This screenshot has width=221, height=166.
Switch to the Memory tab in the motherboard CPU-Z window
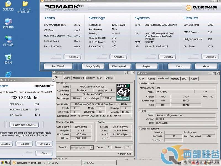point(175,79)
